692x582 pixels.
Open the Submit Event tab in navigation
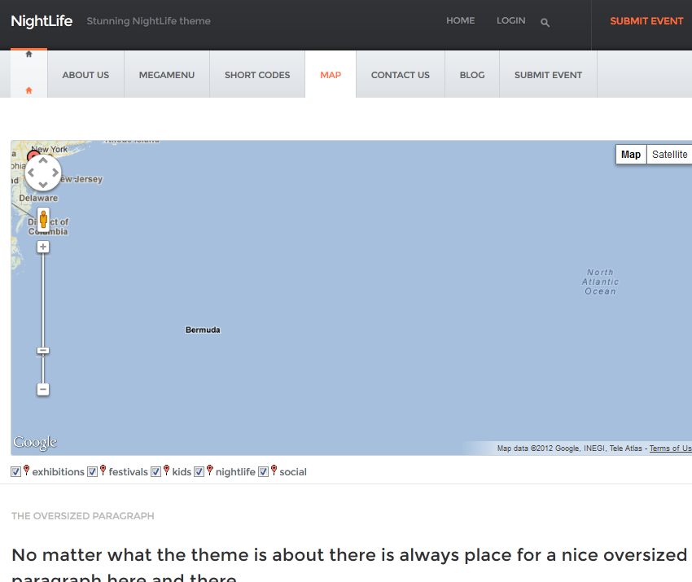click(548, 75)
